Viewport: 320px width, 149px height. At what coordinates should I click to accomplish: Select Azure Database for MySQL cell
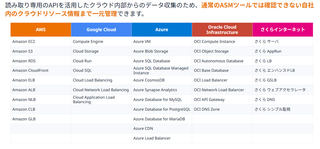coord(162,100)
